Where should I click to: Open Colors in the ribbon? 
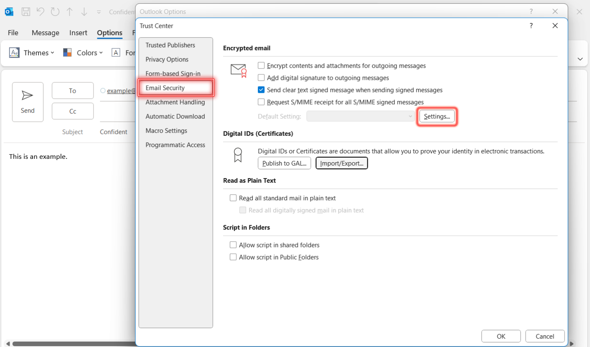click(x=83, y=53)
